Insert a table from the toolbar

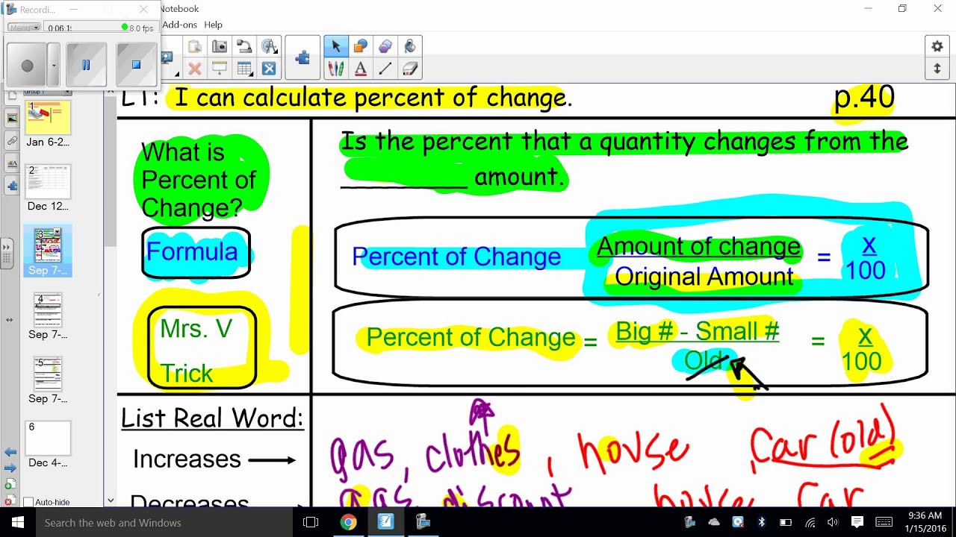244,69
